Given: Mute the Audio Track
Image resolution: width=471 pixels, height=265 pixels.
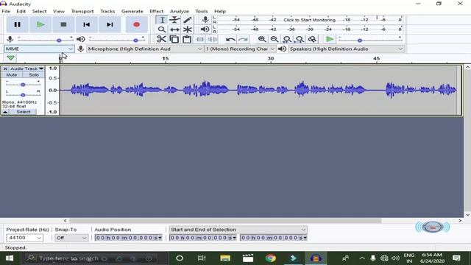Looking at the screenshot, I should pyautogui.click(x=12, y=75).
